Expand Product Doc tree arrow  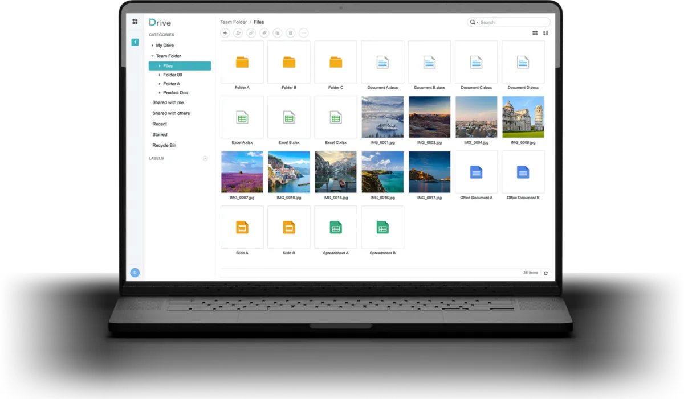click(x=160, y=93)
